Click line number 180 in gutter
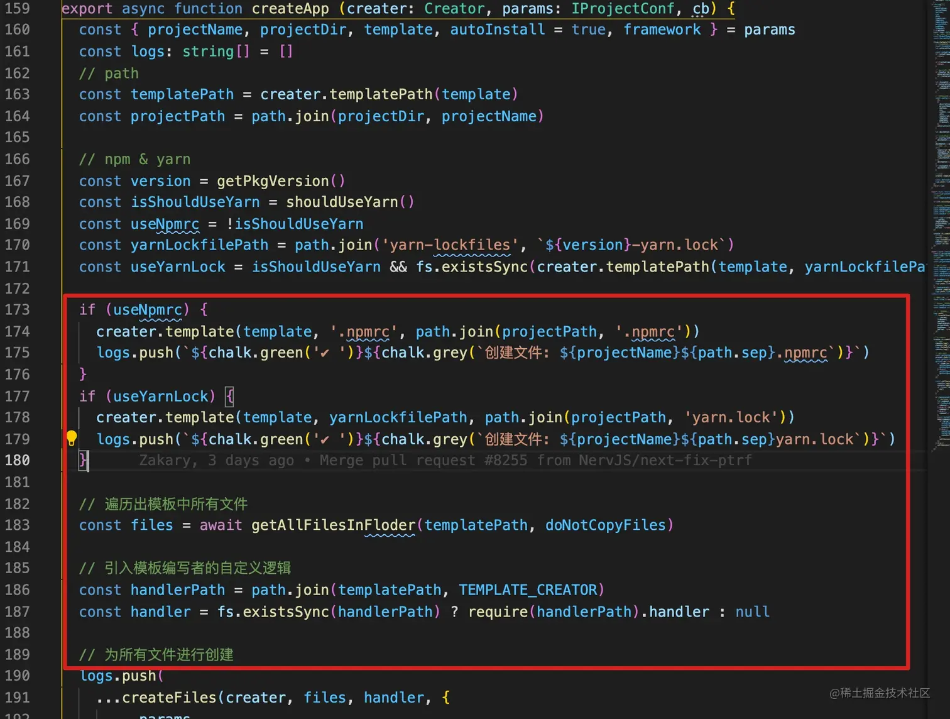950x719 pixels. coord(17,461)
